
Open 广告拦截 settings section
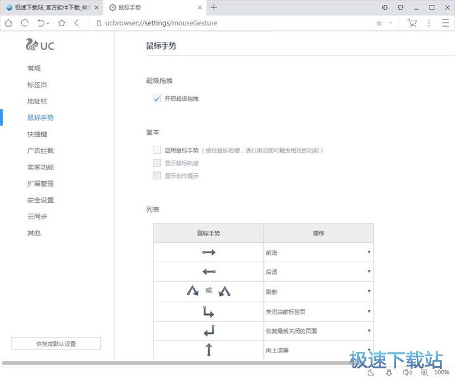coord(40,151)
